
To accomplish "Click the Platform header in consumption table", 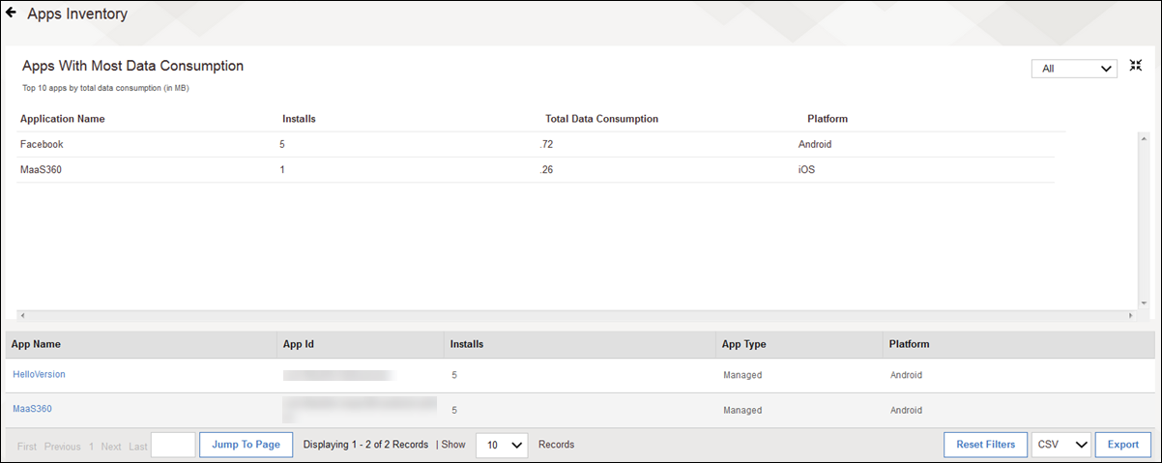I will coord(828,119).
